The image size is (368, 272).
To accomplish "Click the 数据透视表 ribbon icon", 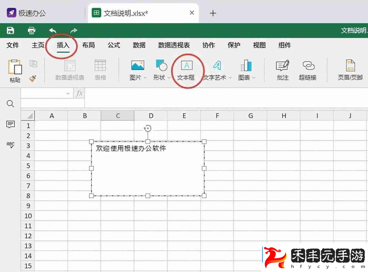I will [70, 66].
